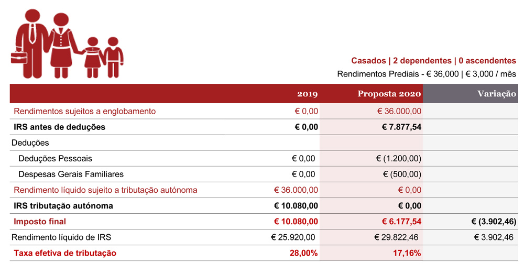Click the Deduções Pessoais row label

pyautogui.click(x=55, y=158)
